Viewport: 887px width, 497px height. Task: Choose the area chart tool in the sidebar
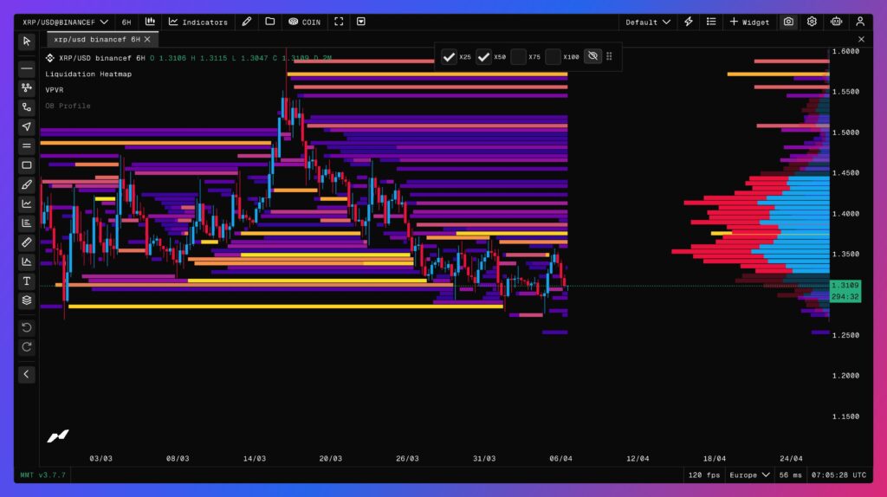tap(27, 261)
